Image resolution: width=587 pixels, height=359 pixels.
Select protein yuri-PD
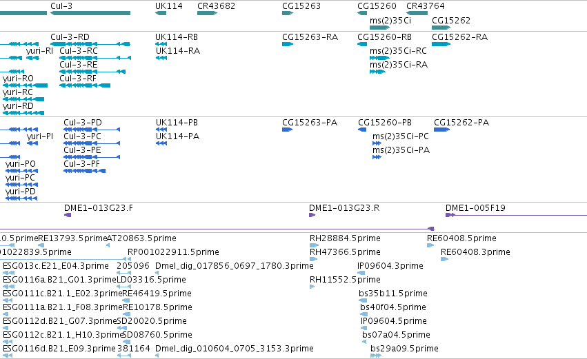21,192
